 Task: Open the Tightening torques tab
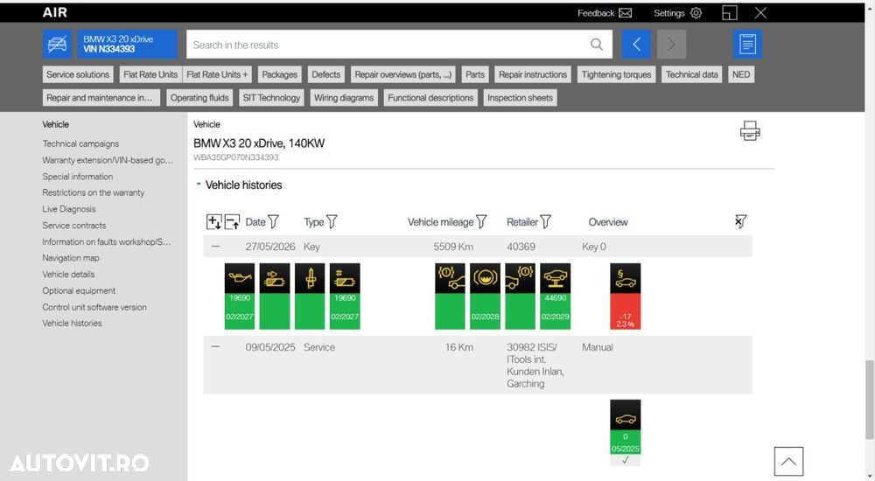(x=616, y=74)
